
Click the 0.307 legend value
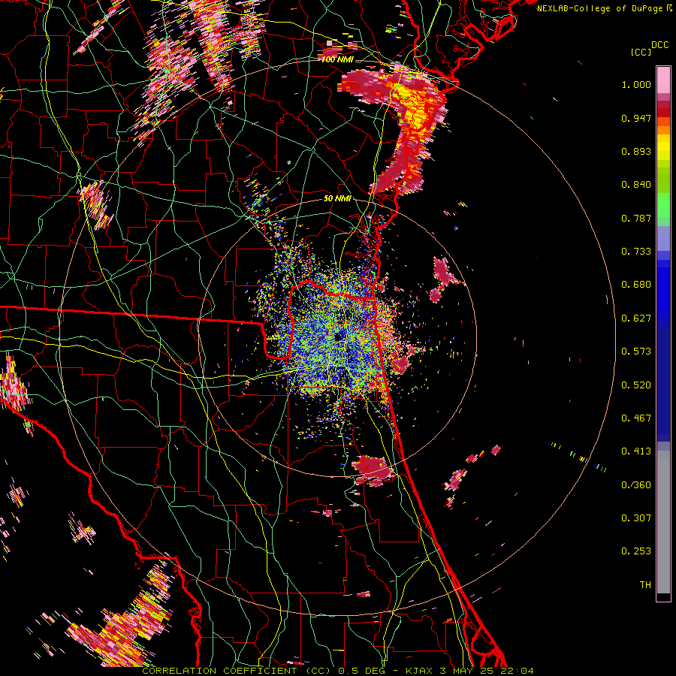point(636,518)
